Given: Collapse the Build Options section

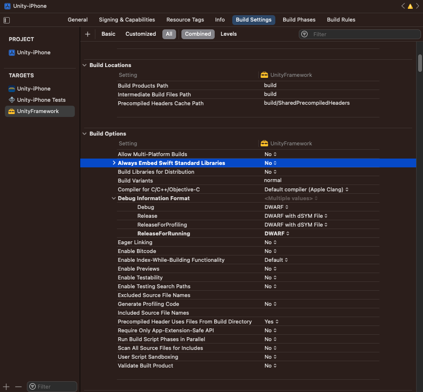Looking at the screenshot, I should 85,134.
